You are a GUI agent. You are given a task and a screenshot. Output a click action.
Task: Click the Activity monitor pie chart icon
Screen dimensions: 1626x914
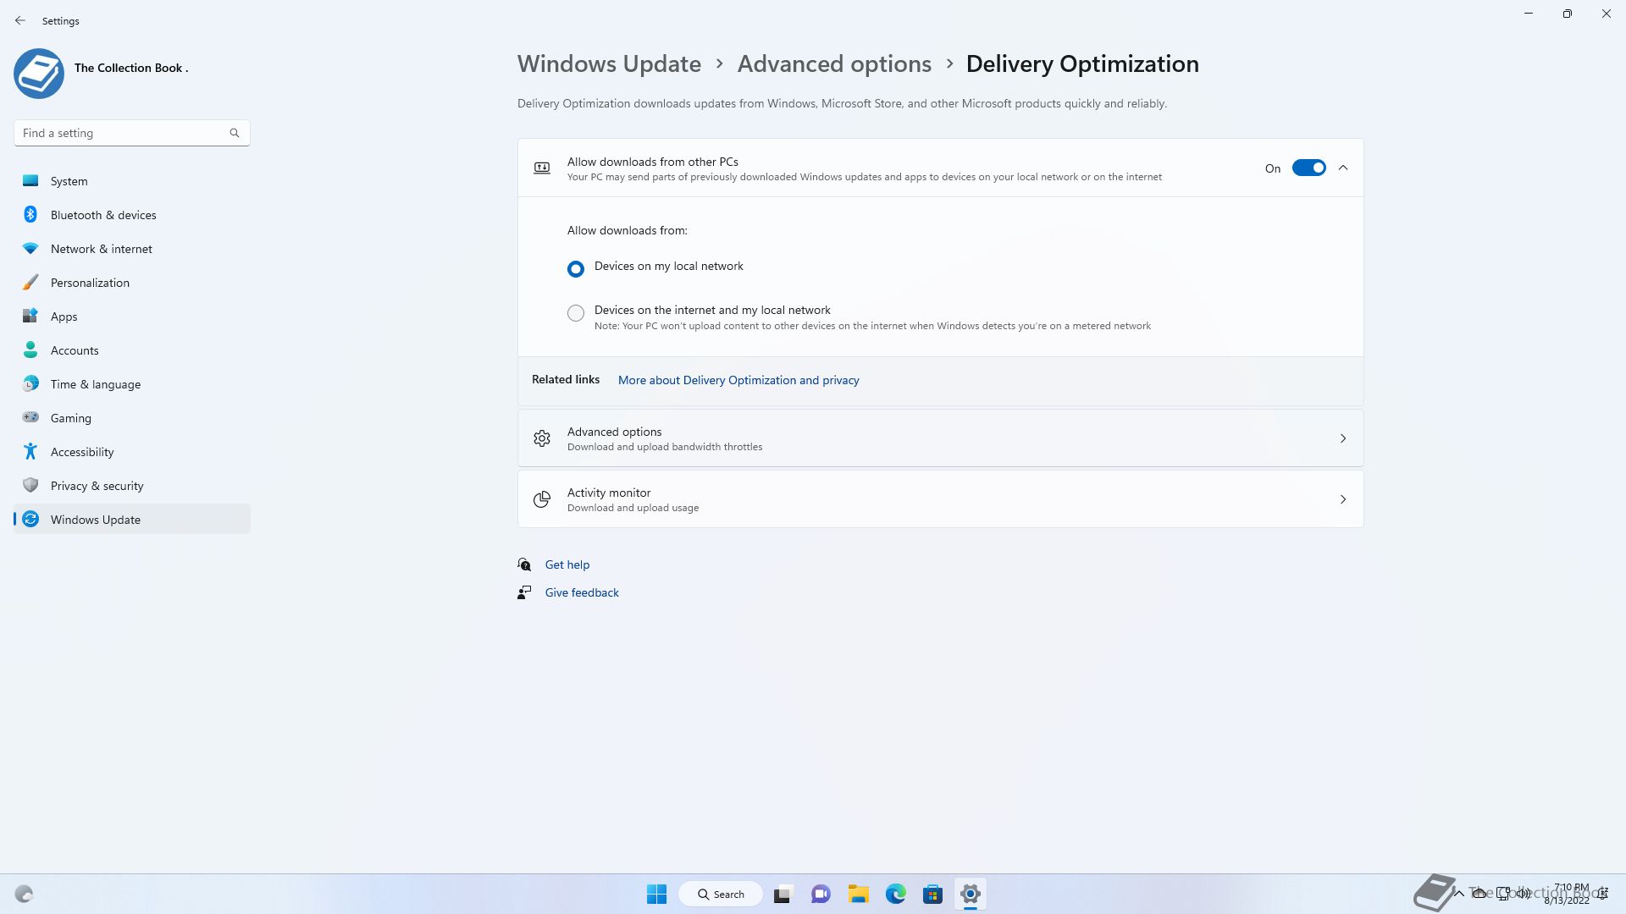542,499
